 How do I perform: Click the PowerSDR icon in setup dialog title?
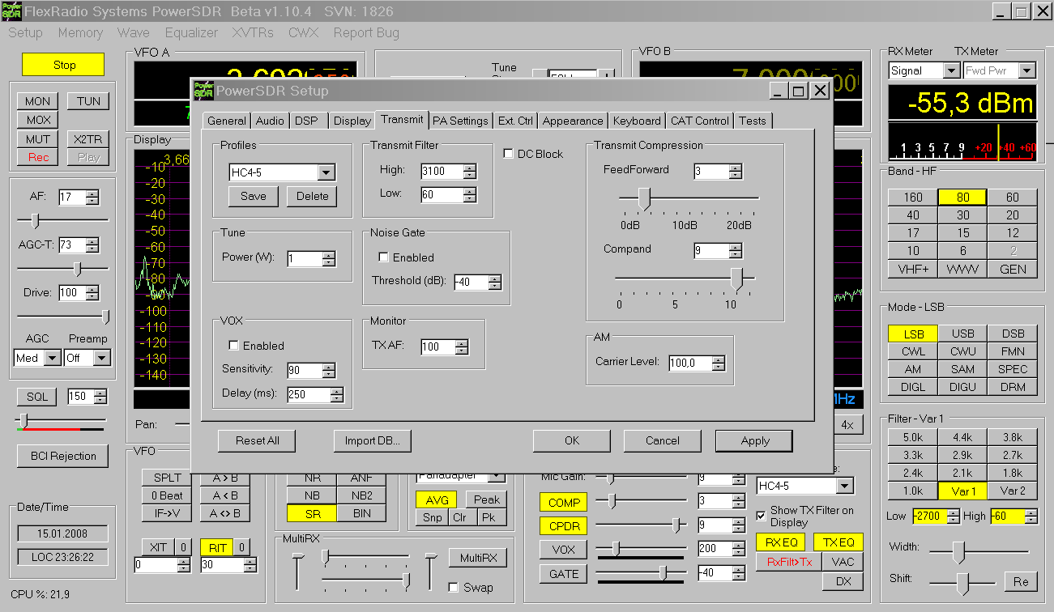(x=203, y=90)
